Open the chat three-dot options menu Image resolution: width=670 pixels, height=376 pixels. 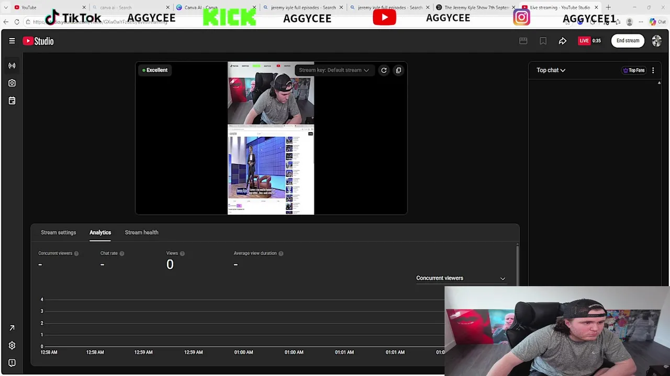(653, 70)
